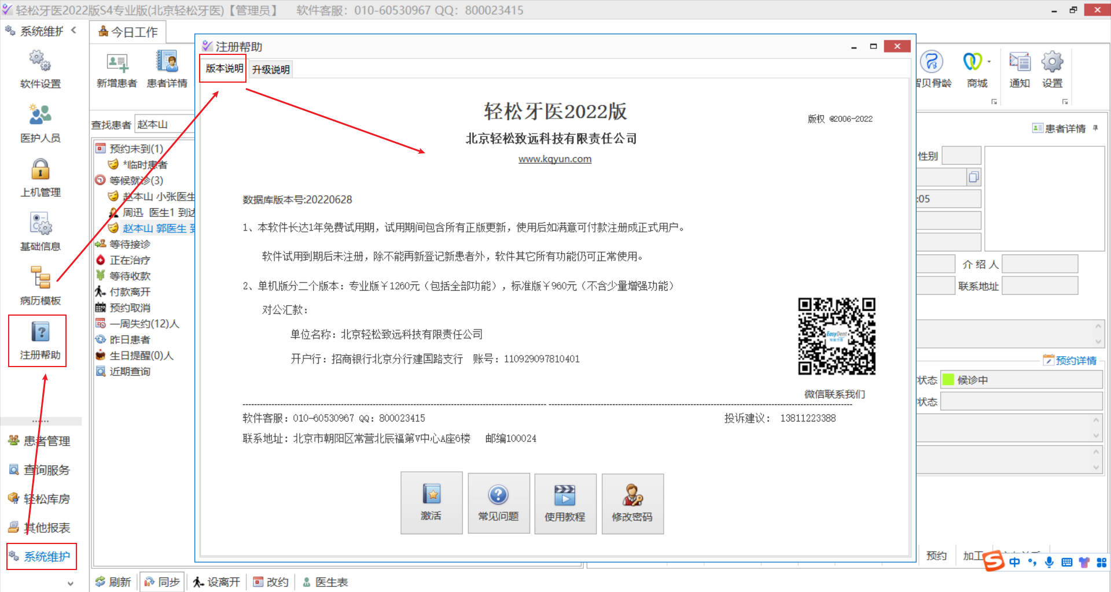Click the 查找患者 search field

(x=164, y=124)
